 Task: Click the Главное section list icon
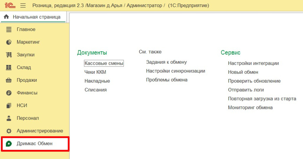tap(9, 29)
